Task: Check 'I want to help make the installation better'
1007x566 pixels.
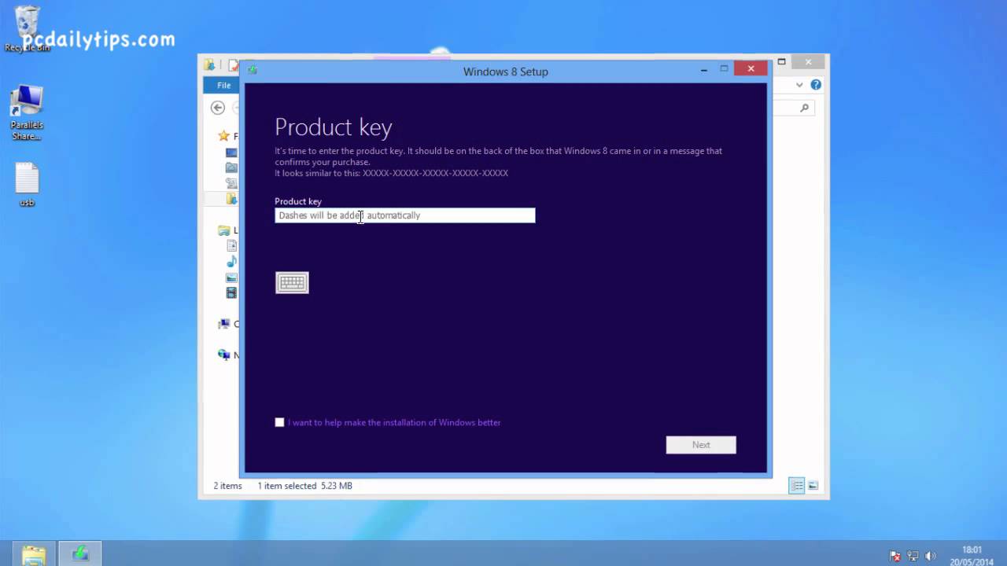Action: pos(279,422)
